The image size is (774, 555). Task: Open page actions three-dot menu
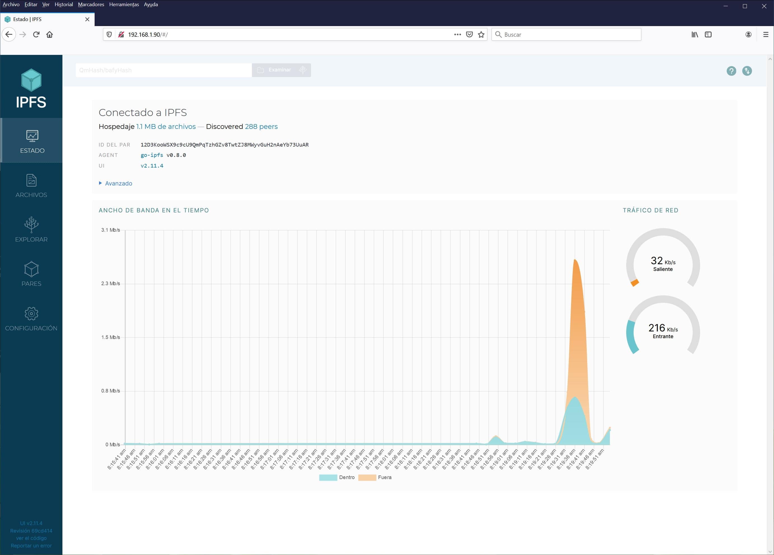point(457,34)
